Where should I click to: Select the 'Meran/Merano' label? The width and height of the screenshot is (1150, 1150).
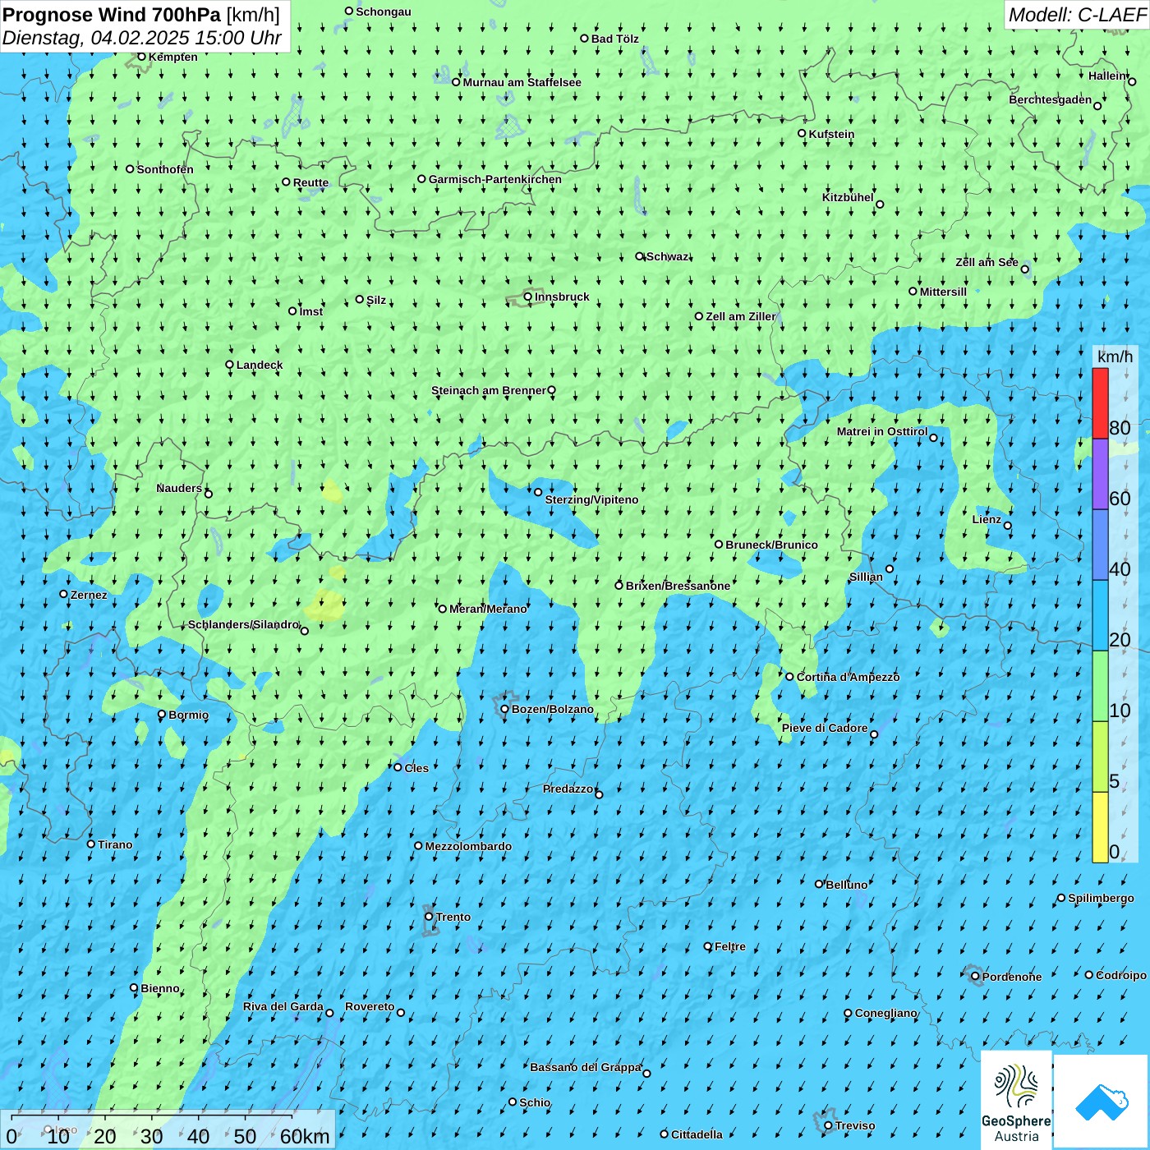pos(488,609)
